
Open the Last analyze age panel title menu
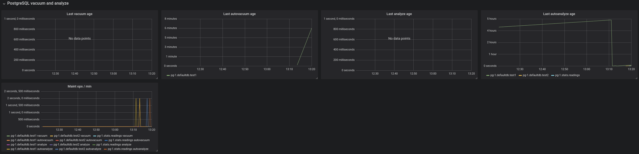pos(399,14)
